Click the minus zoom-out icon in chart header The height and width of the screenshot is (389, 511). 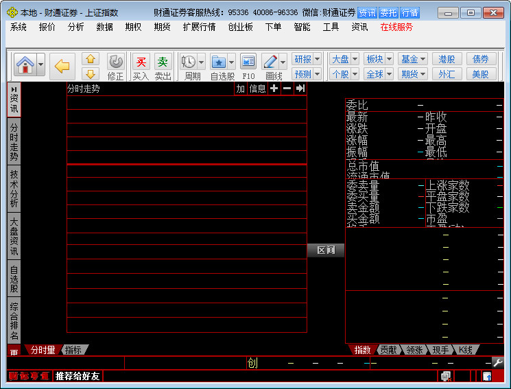287,89
